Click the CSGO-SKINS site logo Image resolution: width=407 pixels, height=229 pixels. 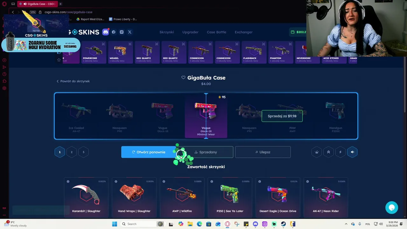click(x=84, y=32)
